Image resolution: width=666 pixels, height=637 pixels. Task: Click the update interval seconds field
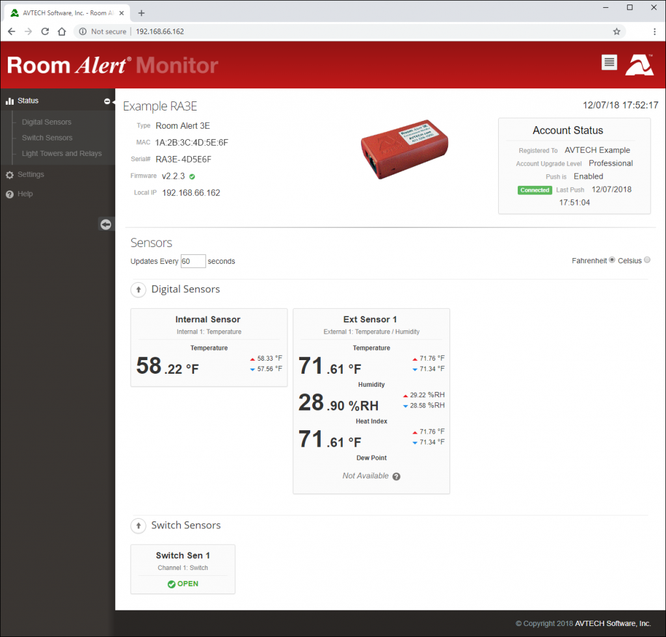(x=193, y=261)
